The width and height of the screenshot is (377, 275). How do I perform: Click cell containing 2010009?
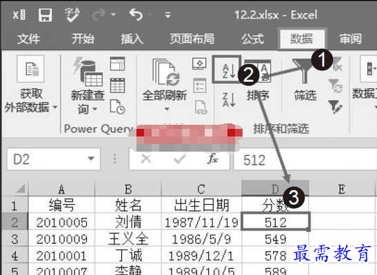point(62,239)
